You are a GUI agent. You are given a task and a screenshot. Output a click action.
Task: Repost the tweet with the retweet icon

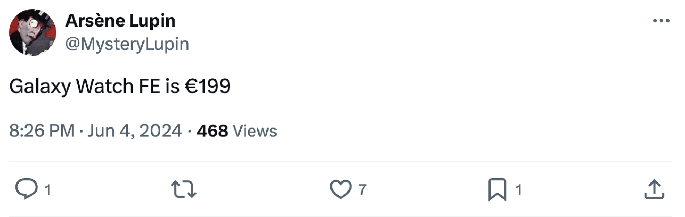(183, 189)
